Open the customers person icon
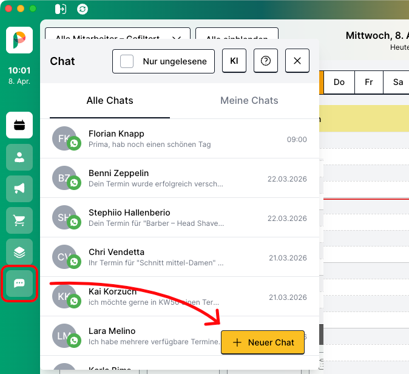Image resolution: width=409 pixels, height=374 pixels. tap(19, 157)
